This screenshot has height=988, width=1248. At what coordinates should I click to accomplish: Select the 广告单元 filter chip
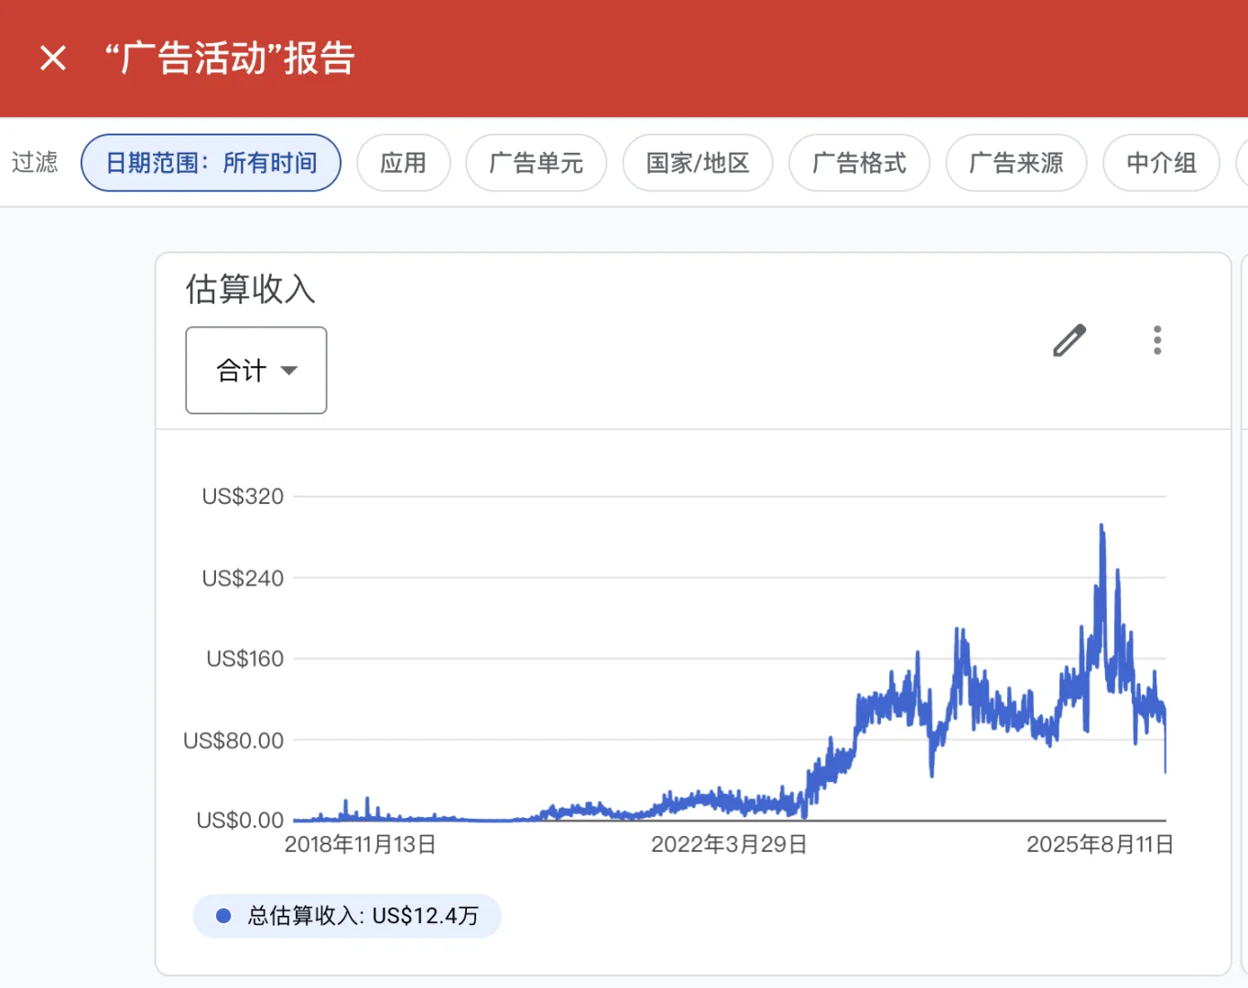[x=536, y=162]
